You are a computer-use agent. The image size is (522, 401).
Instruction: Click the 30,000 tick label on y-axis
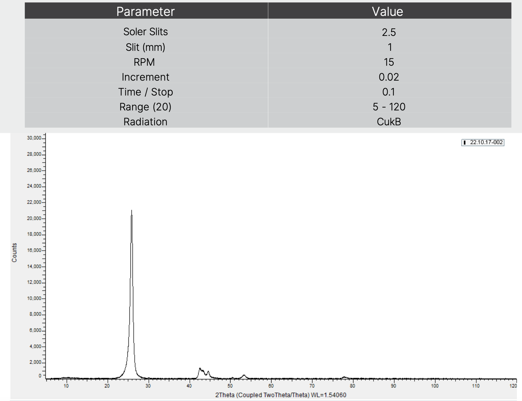click(x=34, y=138)
